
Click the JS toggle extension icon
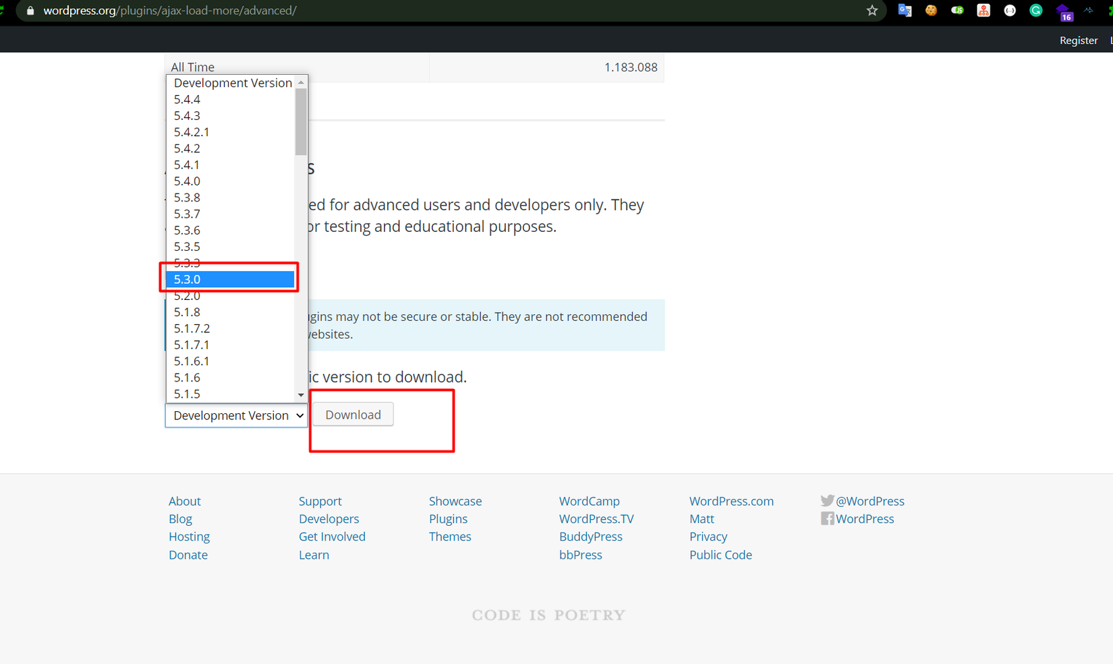pos(957,11)
